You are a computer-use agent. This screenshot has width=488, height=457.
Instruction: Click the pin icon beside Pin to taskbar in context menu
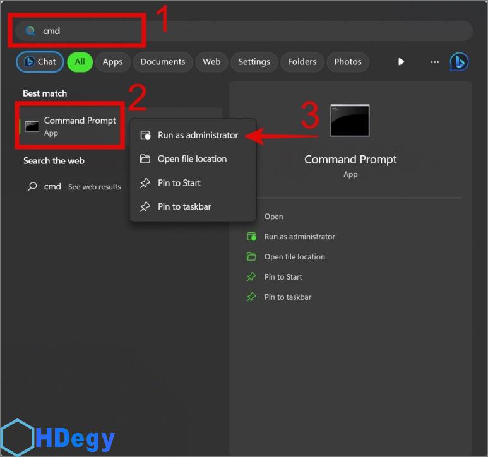click(x=145, y=207)
